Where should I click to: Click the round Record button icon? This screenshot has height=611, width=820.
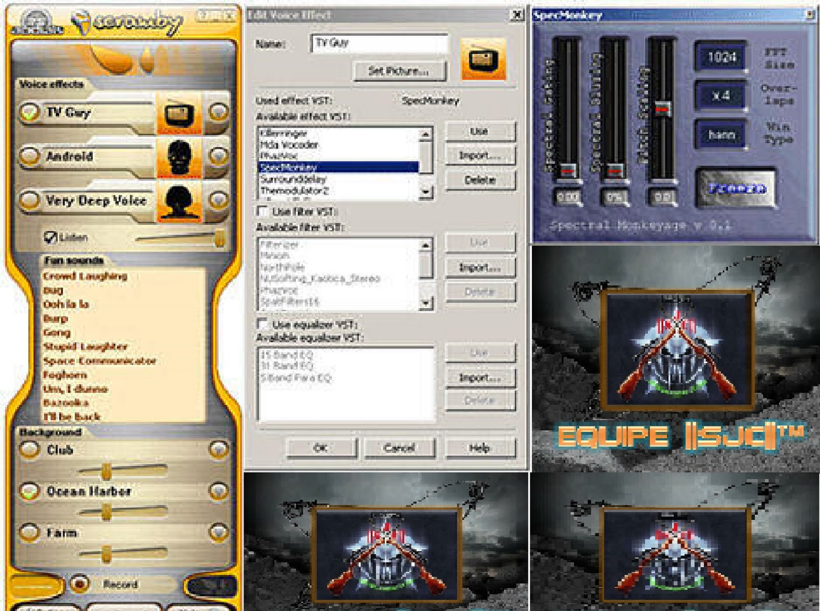pos(79,583)
